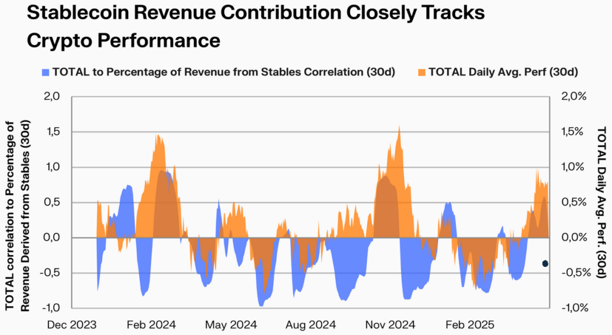
Task: Select the Feb 2024 x-axis label
Action: pos(150,325)
